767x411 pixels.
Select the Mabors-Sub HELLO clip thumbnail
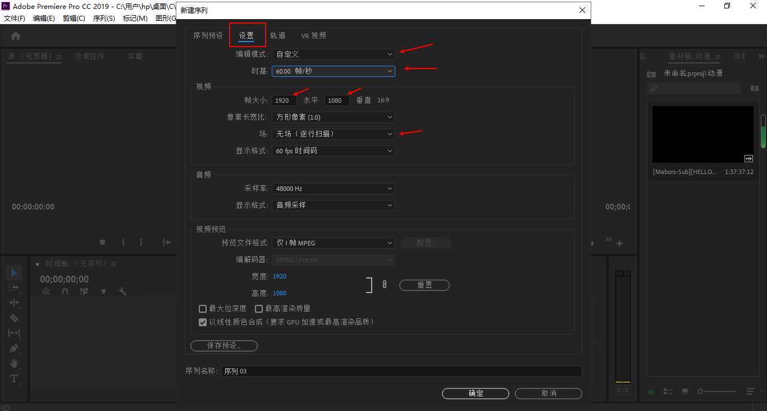[x=703, y=135]
